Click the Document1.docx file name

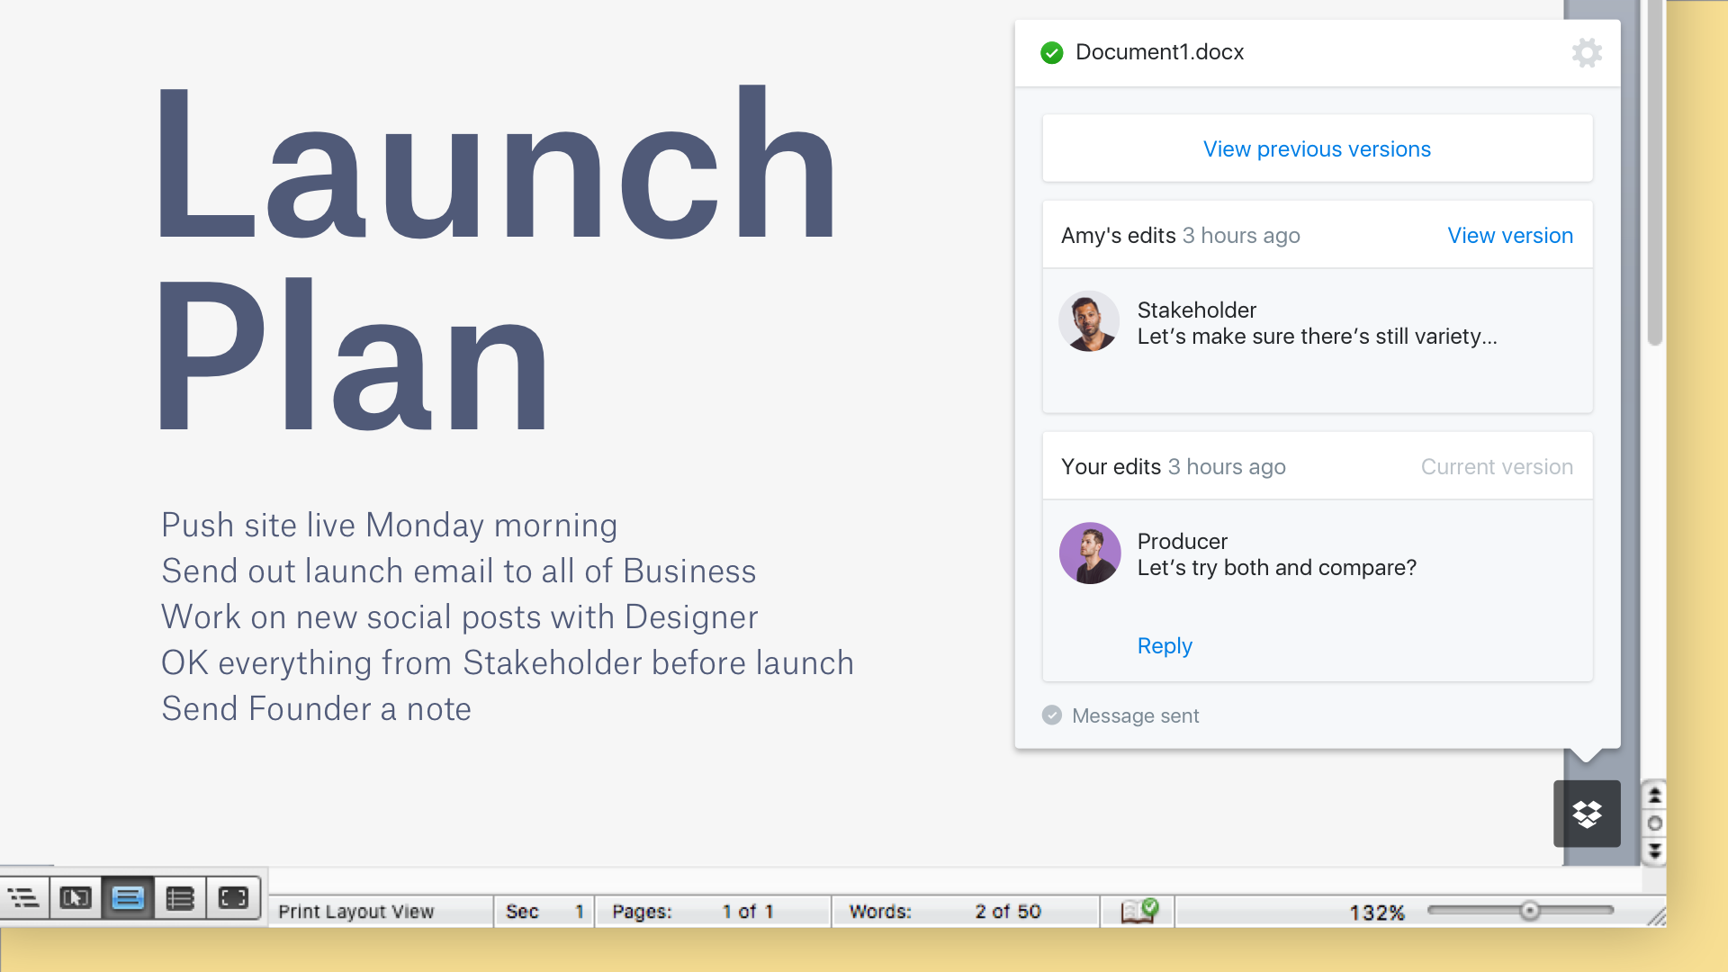click(x=1159, y=52)
